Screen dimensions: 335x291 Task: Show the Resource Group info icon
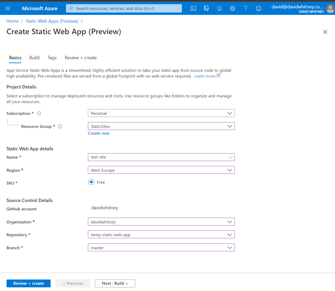[x=60, y=126]
